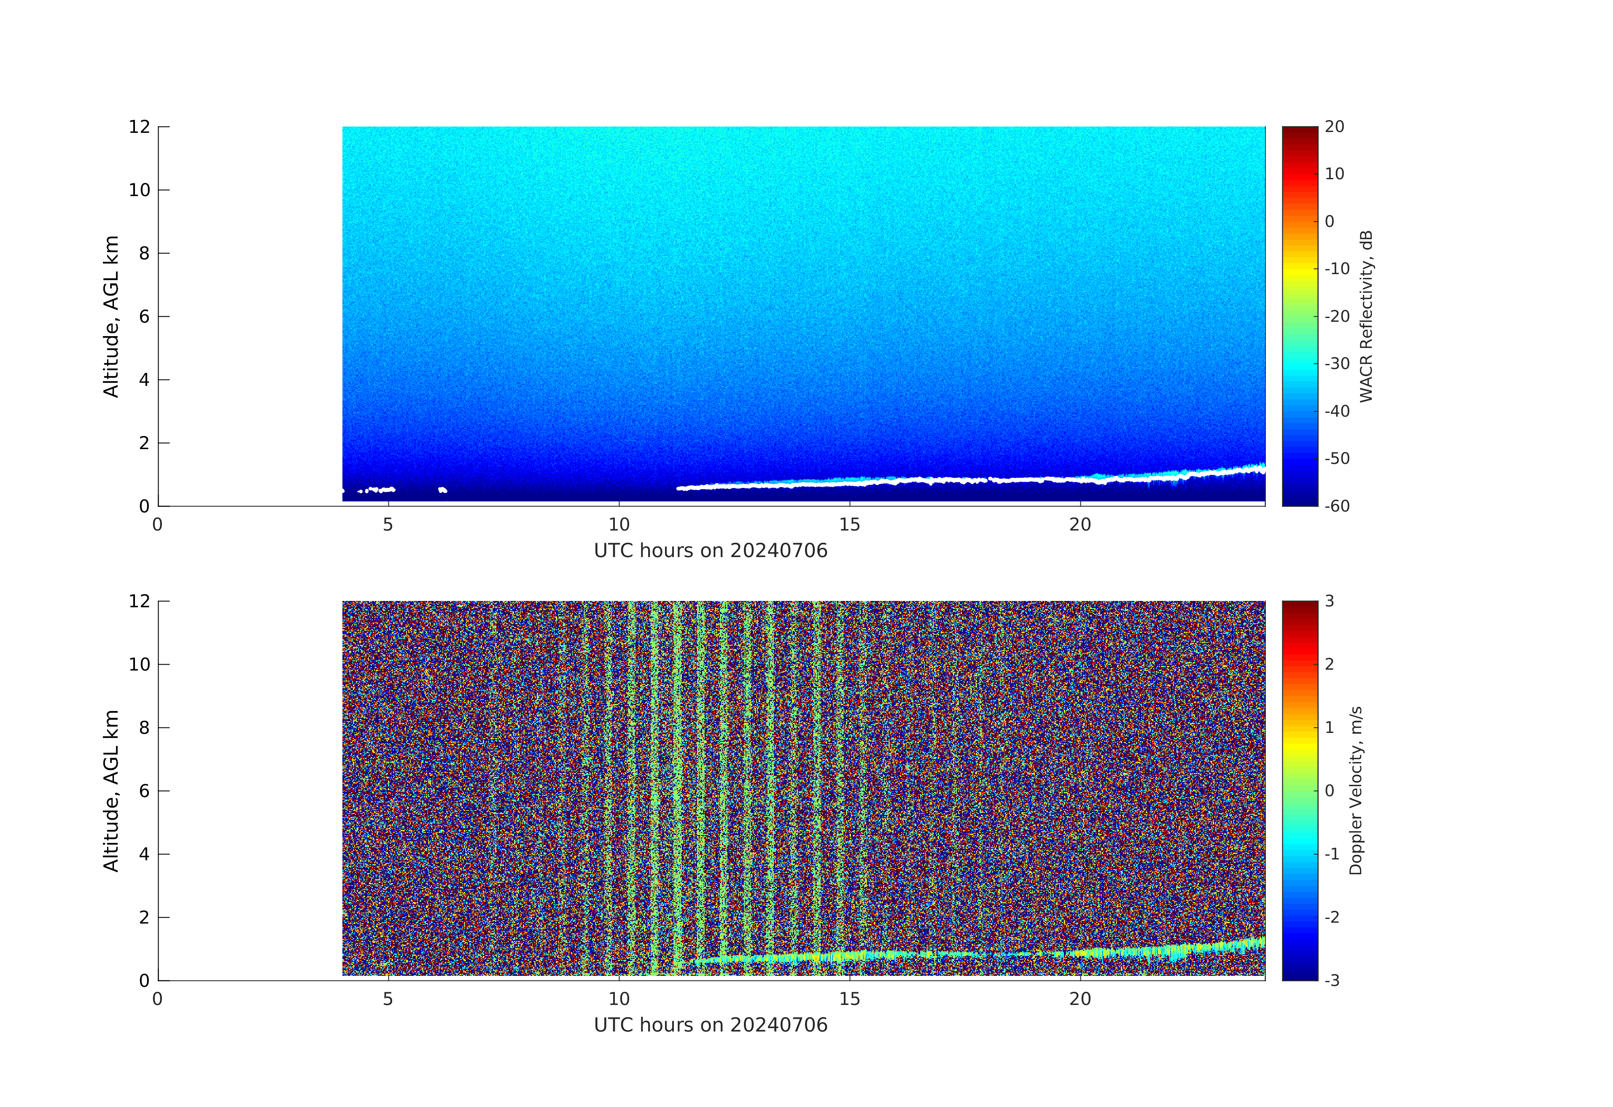Viewport: 1613px width, 1107px height.
Task: Click the top plot's Altitude axis label
Action: pos(111,316)
